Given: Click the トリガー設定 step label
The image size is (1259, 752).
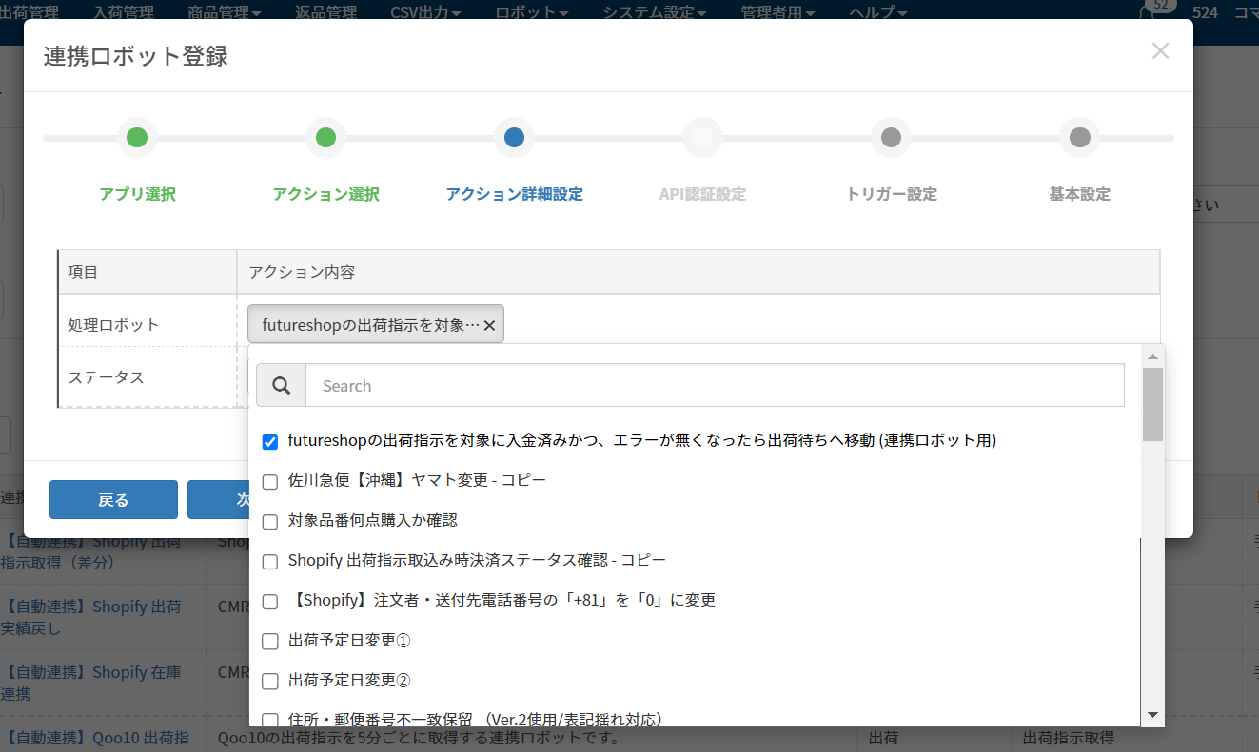Looking at the screenshot, I should click(891, 194).
